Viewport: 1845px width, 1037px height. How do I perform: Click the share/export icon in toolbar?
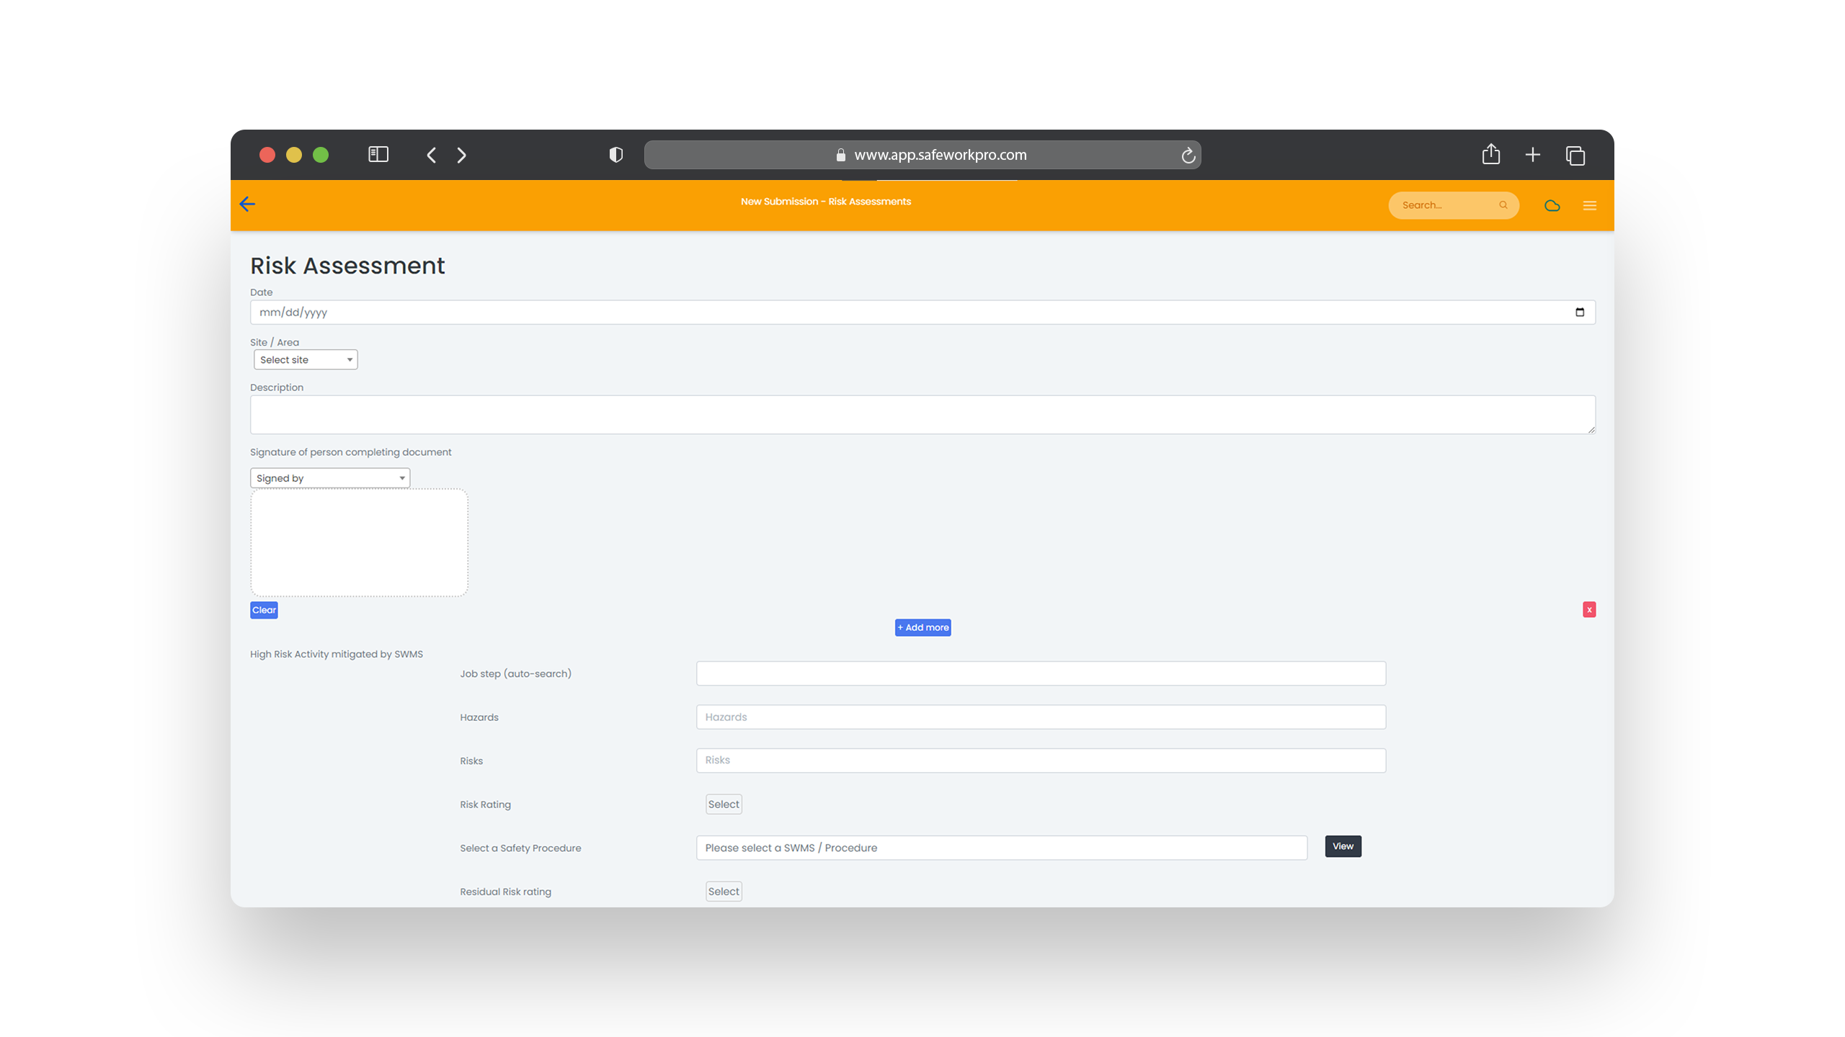[x=1491, y=155]
